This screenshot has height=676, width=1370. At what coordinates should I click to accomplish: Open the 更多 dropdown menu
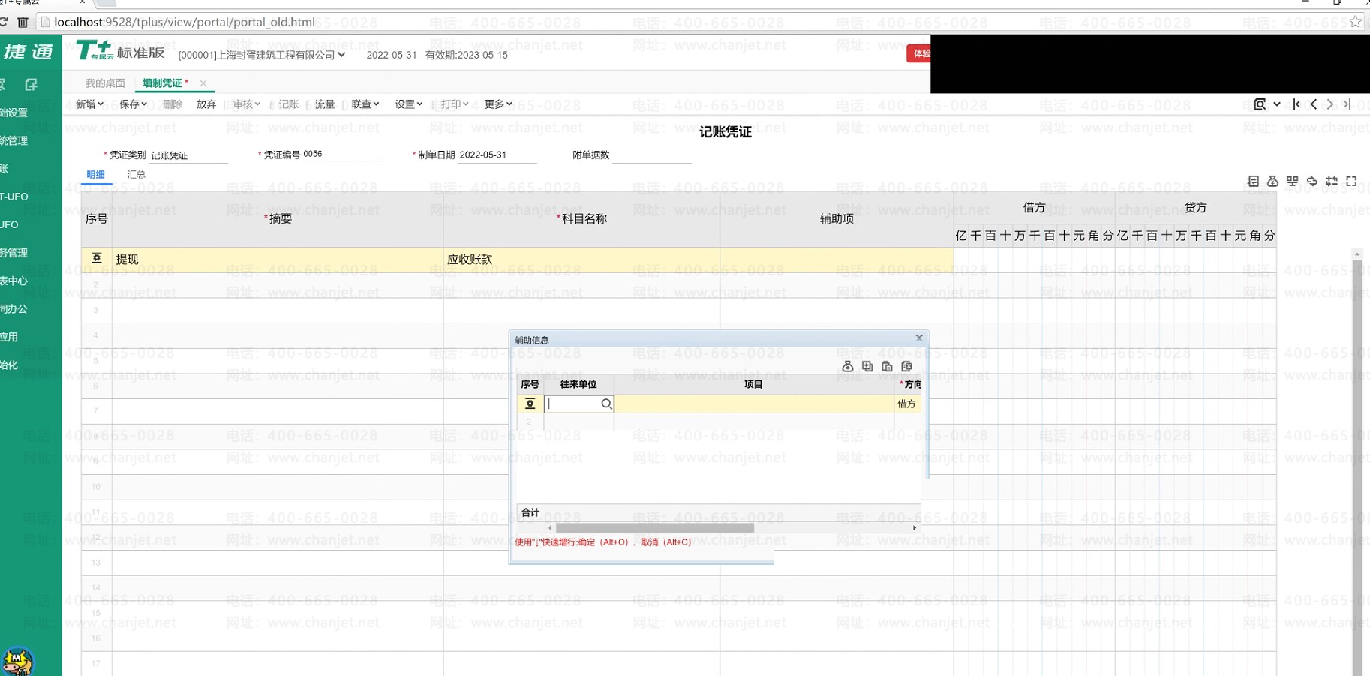[497, 104]
